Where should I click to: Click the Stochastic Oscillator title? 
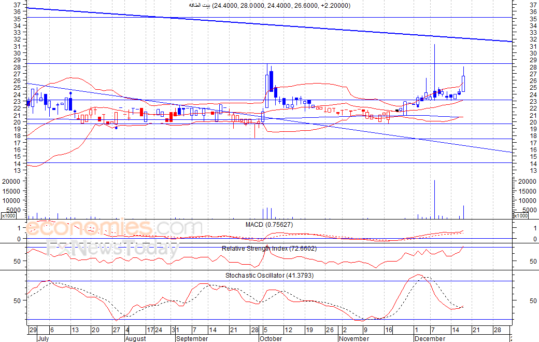coord(269,276)
